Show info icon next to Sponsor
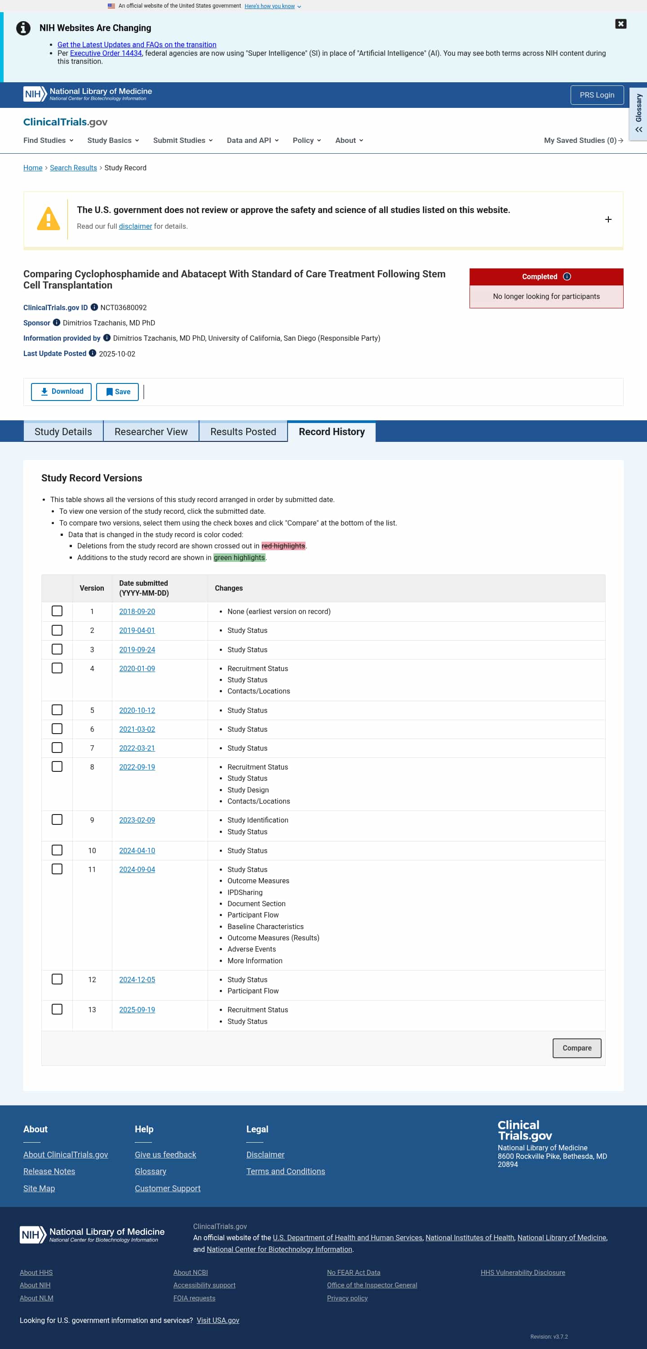 point(57,323)
